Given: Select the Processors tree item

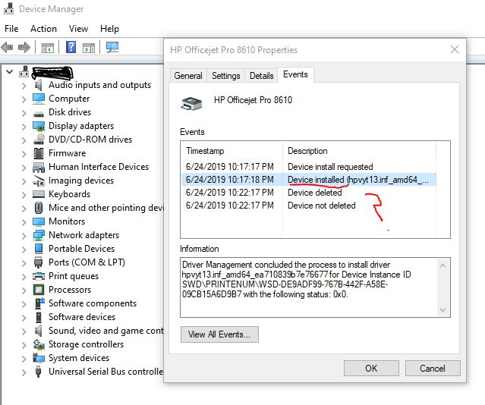Looking at the screenshot, I should click(69, 290).
